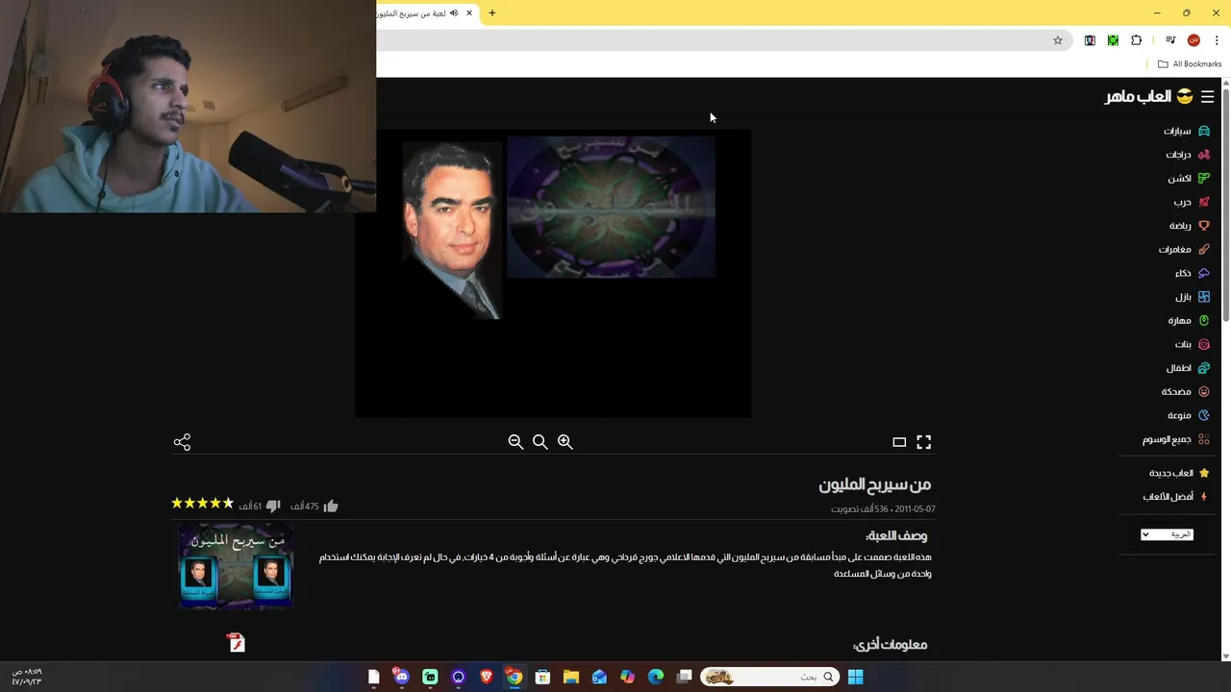Open the سيارات cars category
Viewport: 1231px width, 692px height.
1186,131
